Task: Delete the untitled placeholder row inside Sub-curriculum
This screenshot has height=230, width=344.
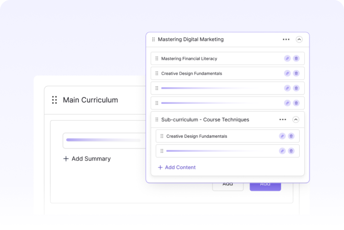Action: pyautogui.click(x=291, y=151)
